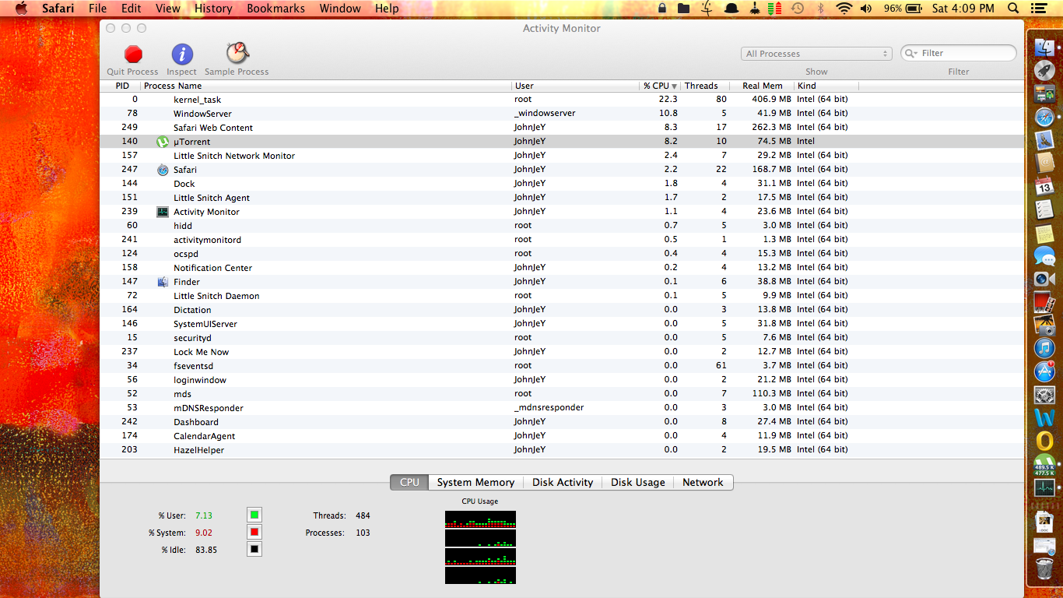Open Safari from the Dock
The image size is (1063, 598).
click(x=1044, y=117)
